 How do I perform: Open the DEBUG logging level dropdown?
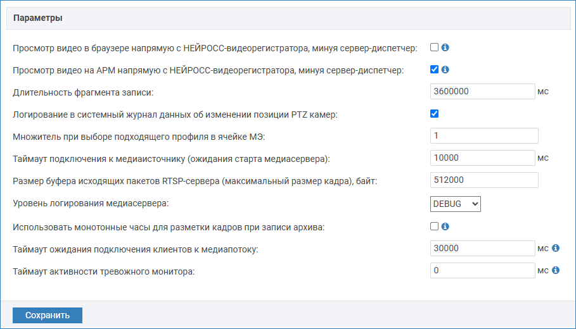pos(455,204)
